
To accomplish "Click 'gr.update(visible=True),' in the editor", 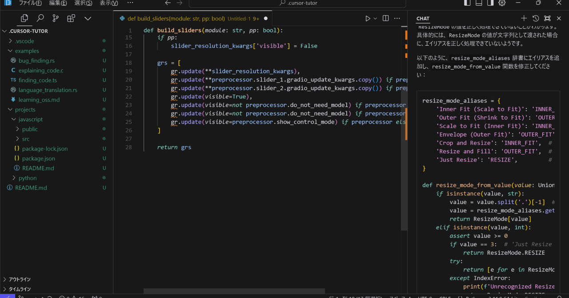I will coord(212,97).
